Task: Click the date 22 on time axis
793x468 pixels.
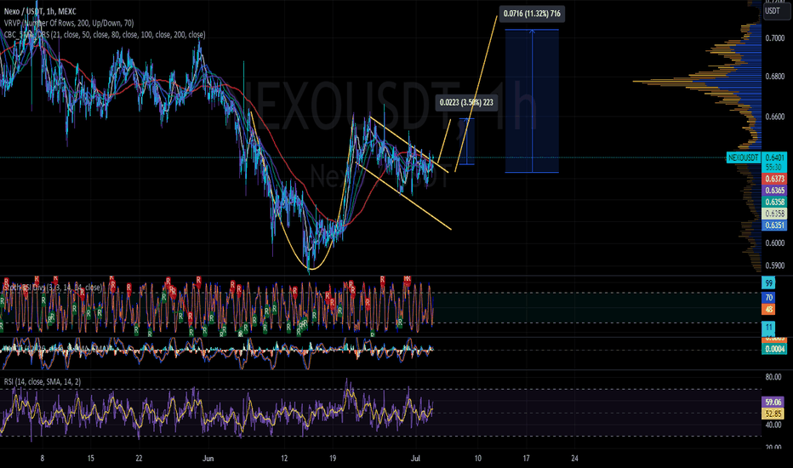Action: (139, 459)
